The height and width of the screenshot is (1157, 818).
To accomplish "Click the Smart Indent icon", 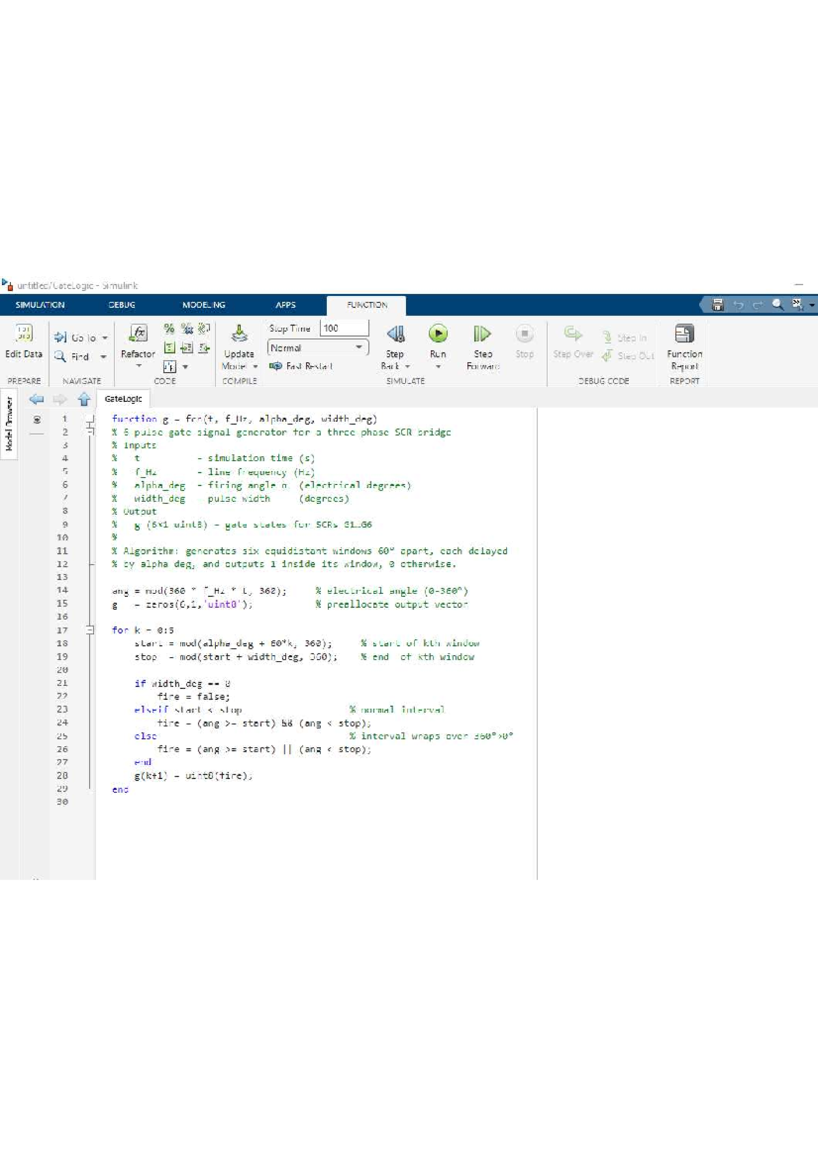I will [x=169, y=348].
